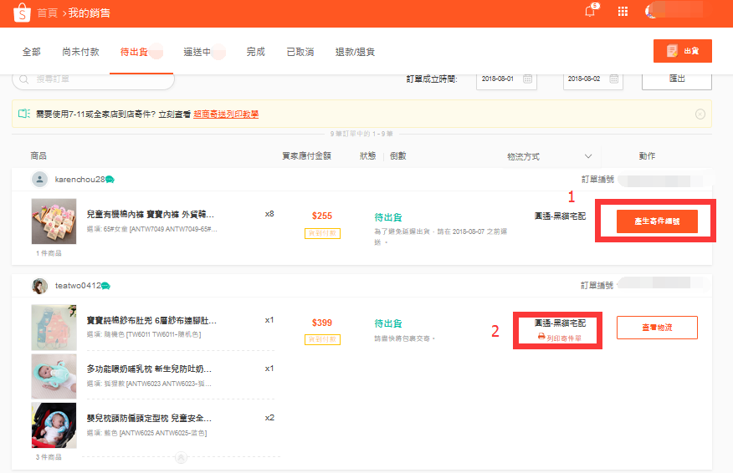The image size is (733, 473).
Task: Click the calendar icon of the start date
Action: (528, 79)
